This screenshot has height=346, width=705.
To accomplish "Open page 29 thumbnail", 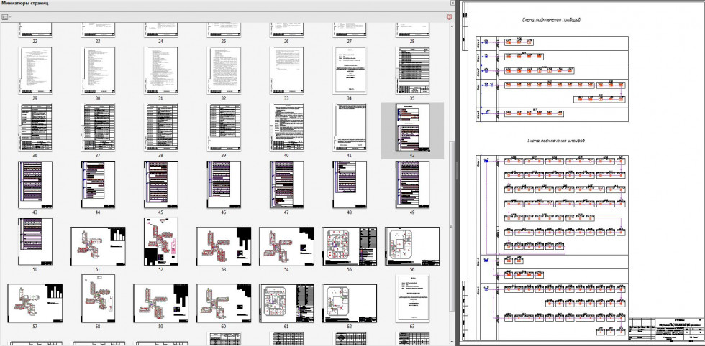I will [x=35, y=70].
